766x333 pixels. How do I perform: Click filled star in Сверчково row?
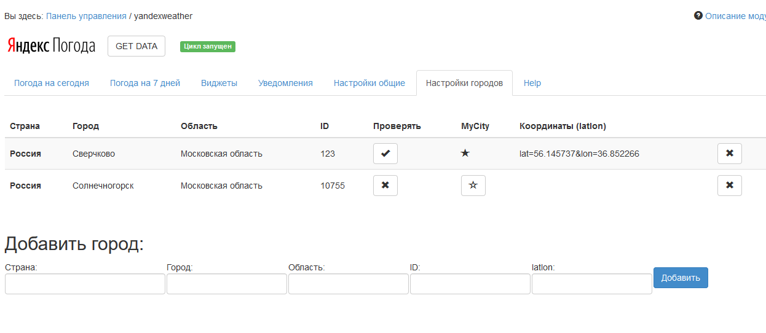point(465,153)
